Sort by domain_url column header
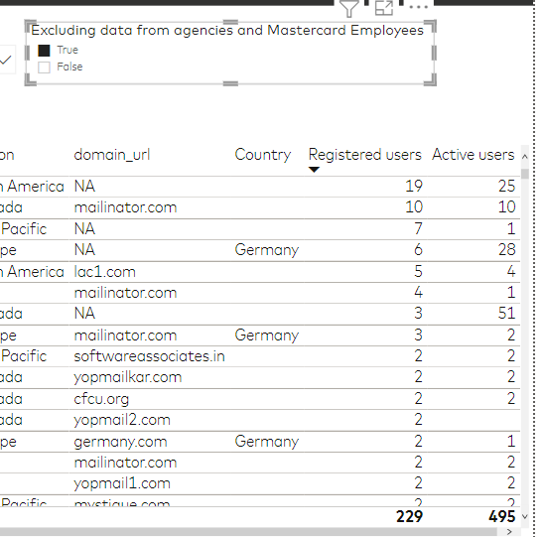Screen dimensions: 544x537 pos(112,155)
